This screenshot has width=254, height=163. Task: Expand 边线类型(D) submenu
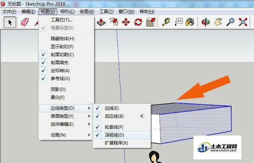click(x=66, y=108)
